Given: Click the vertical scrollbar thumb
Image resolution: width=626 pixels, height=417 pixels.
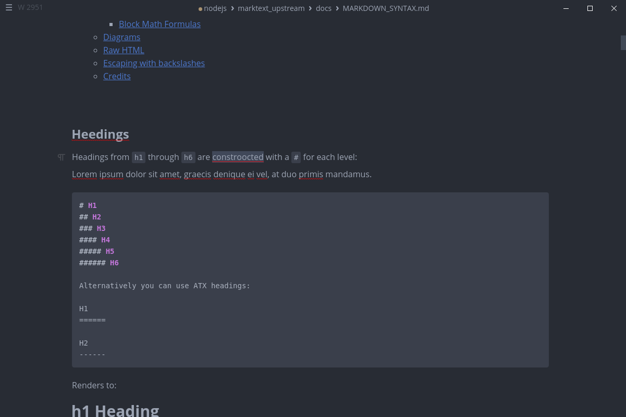Looking at the screenshot, I should 623,43.
